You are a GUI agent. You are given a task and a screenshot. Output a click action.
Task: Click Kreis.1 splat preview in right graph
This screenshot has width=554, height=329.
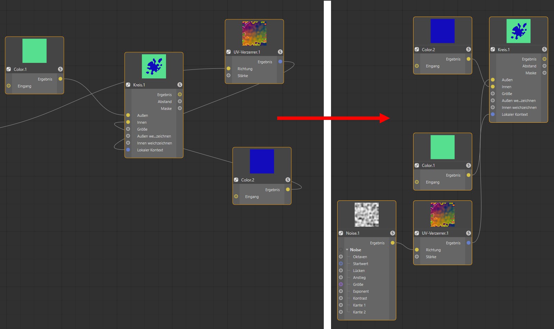click(518, 31)
